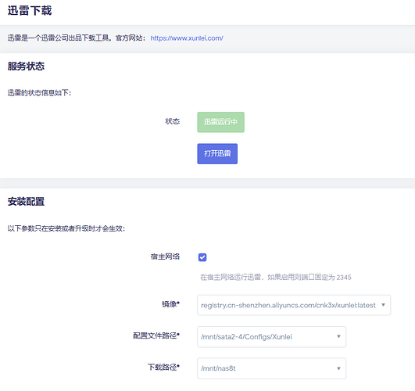Click the 在宿主网络运行迅雷 hint text
The width and height of the screenshot is (415, 391).
point(276,278)
